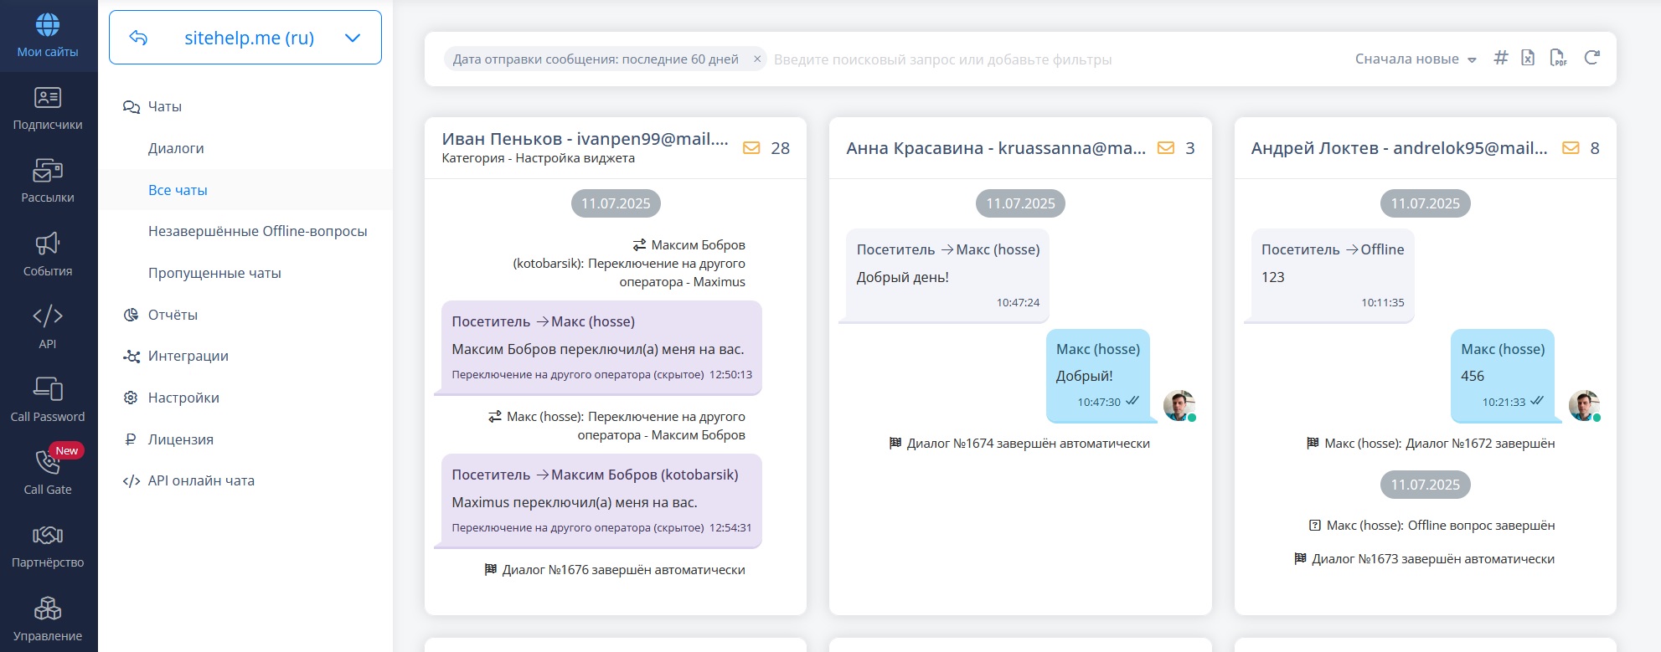Open Андрей Локтев chat card title
Image resolution: width=1661 pixels, height=652 pixels.
pyautogui.click(x=1399, y=148)
